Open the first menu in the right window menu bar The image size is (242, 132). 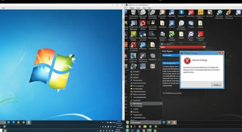tap(132, 8)
